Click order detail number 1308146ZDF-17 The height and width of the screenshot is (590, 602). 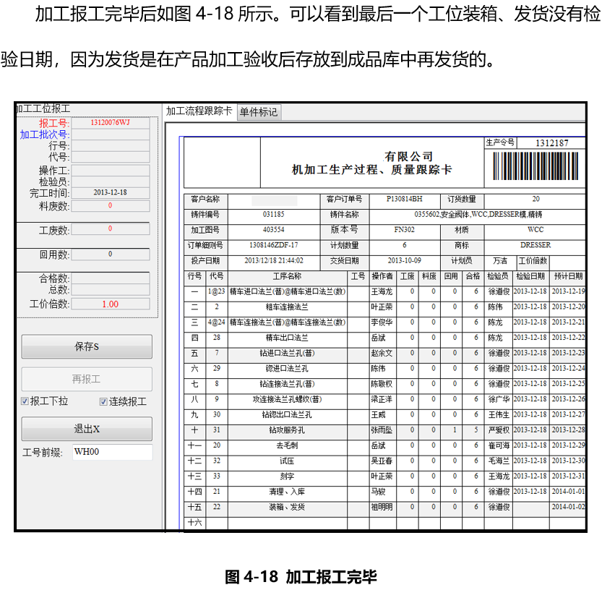tap(273, 245)
